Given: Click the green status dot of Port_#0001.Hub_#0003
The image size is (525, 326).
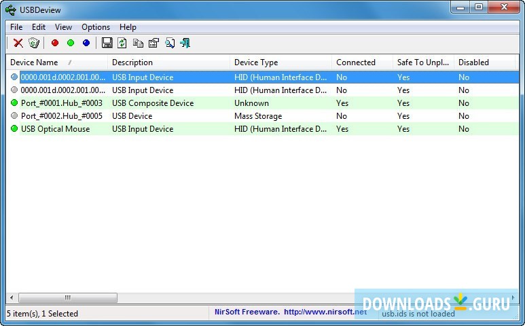Looking at the screenshot, I should click(x=14, y=103).
